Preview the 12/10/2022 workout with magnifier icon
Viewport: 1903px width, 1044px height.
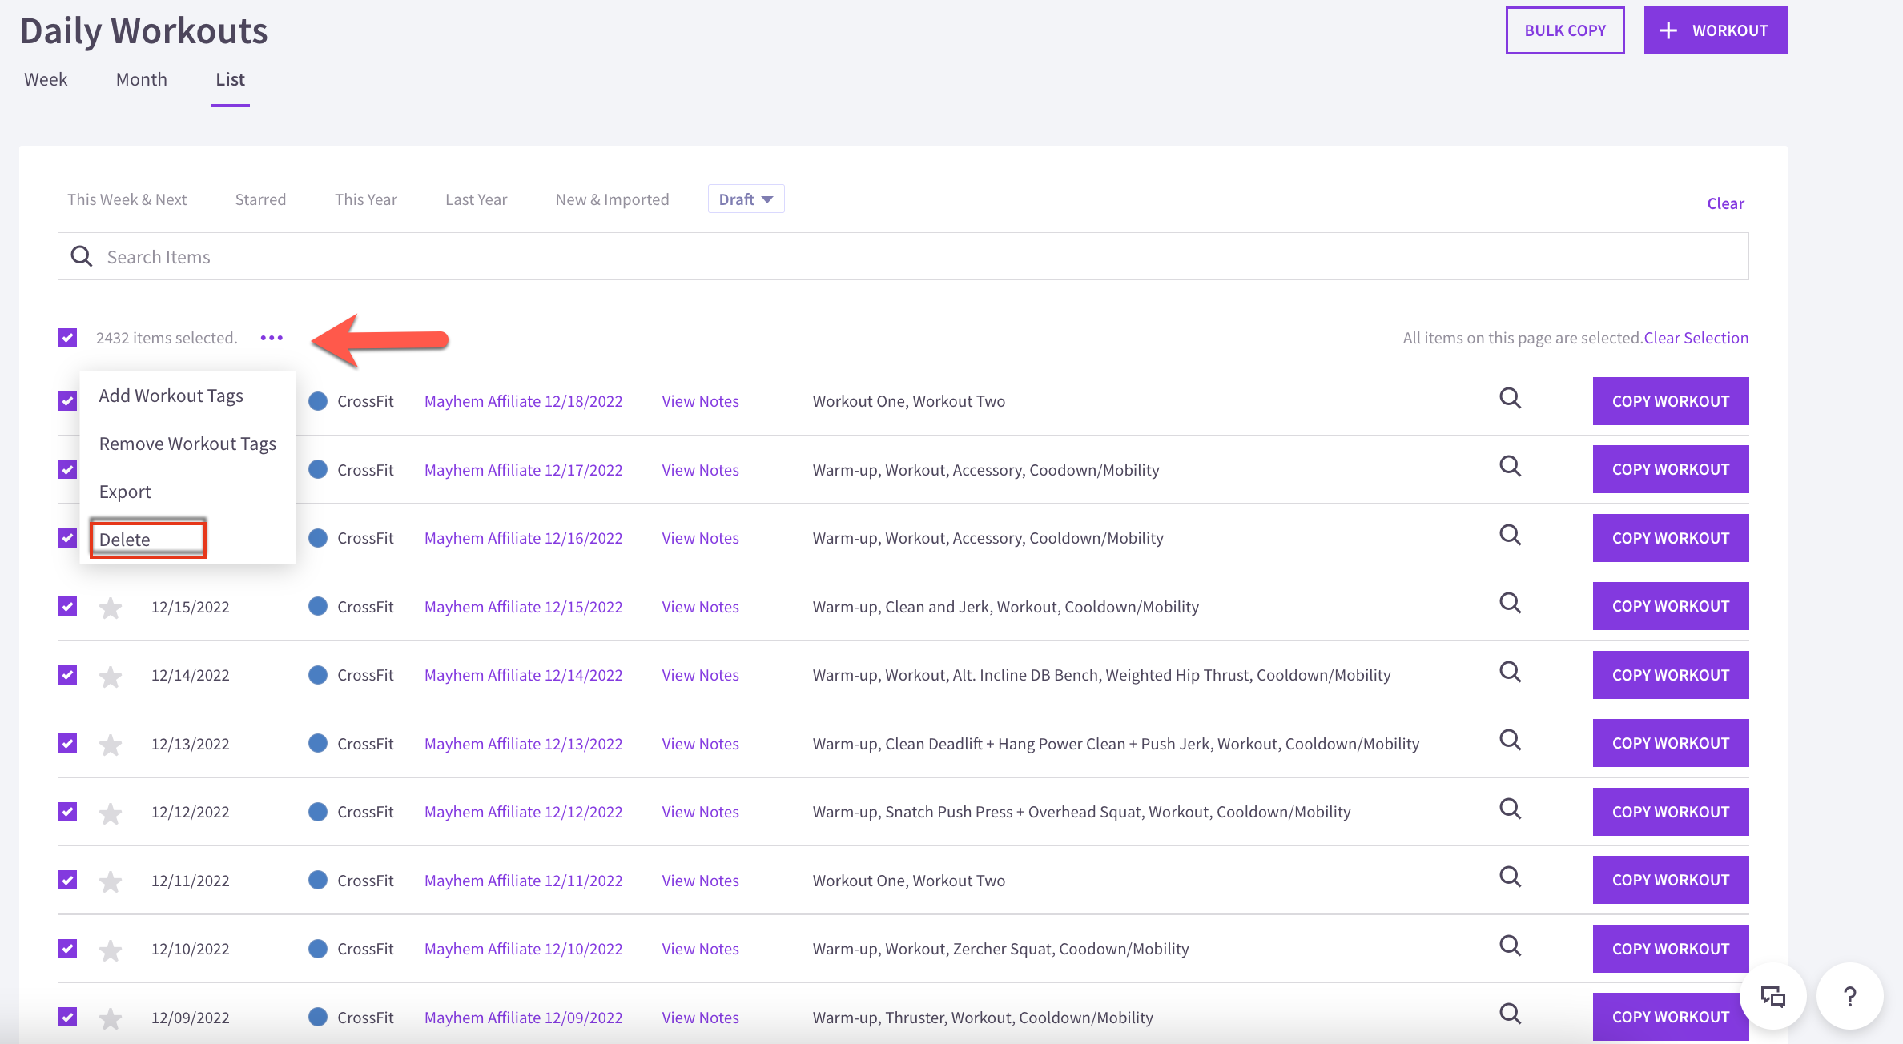tap(1510, 946)
